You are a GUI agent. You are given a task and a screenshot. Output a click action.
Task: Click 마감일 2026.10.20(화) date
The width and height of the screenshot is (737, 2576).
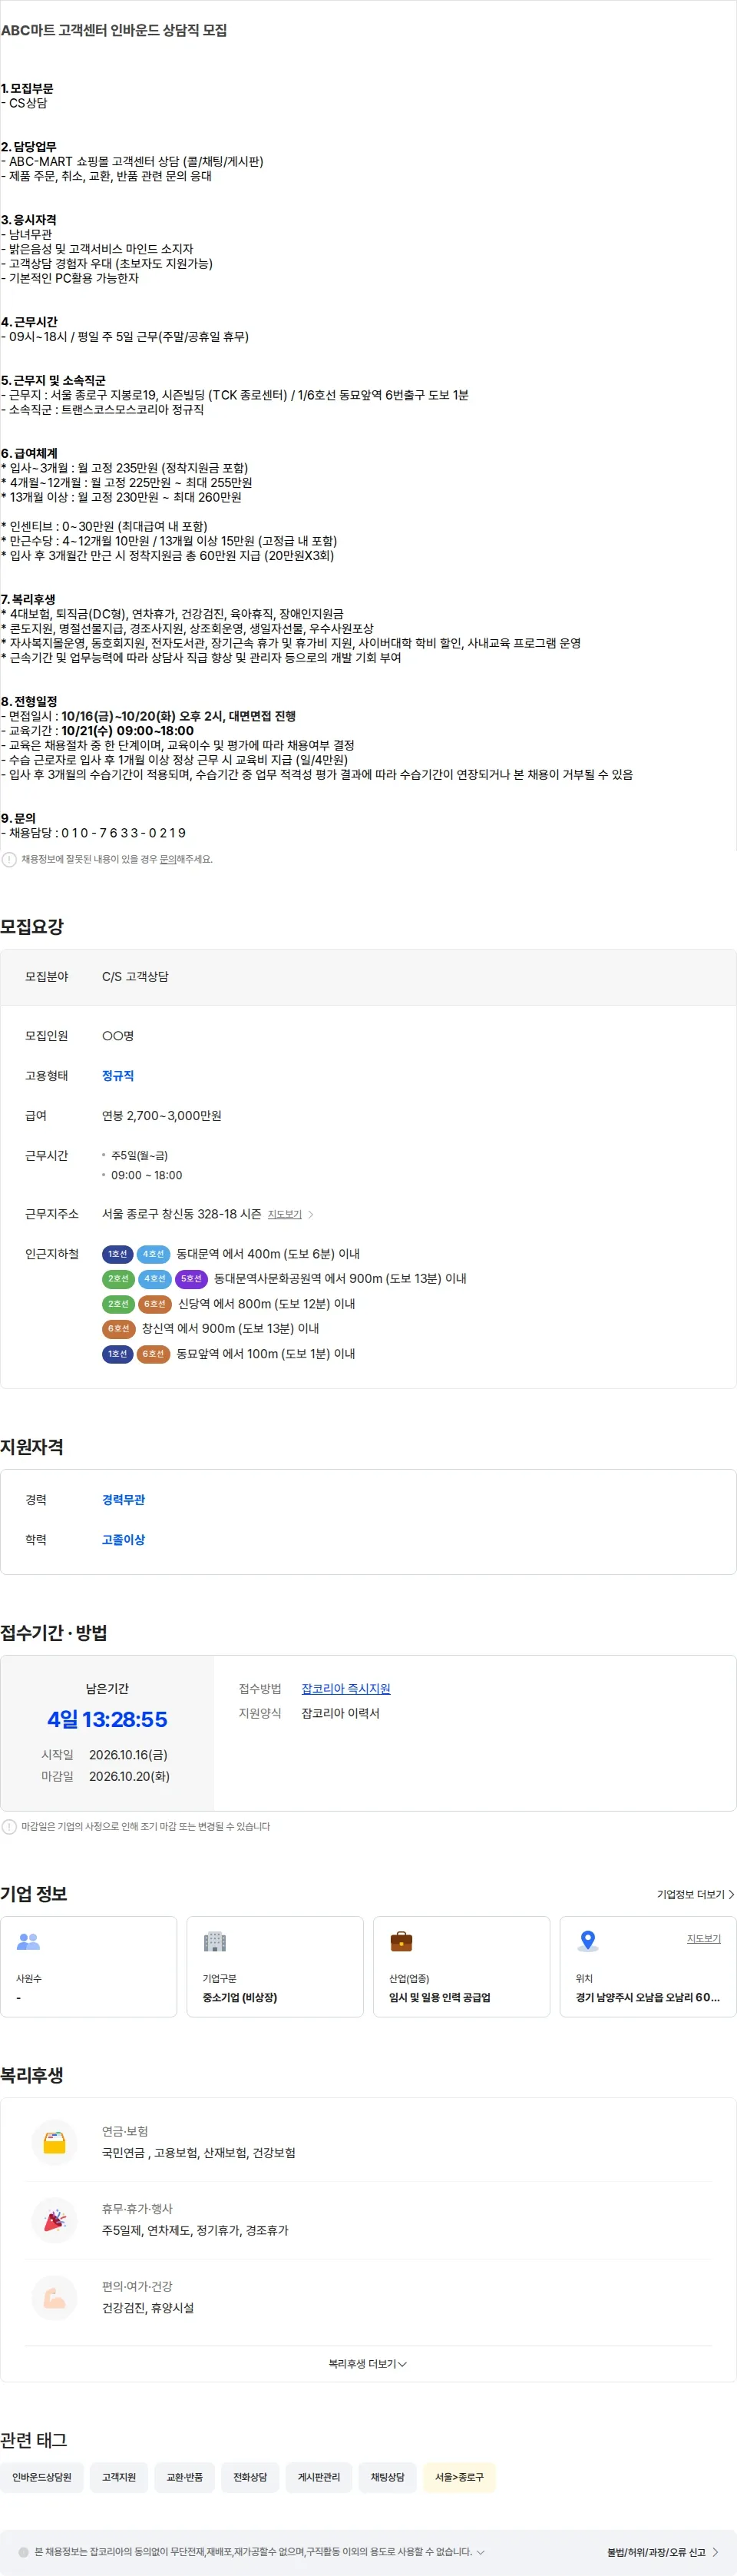pyautogui.click(x=129, y=1776)
